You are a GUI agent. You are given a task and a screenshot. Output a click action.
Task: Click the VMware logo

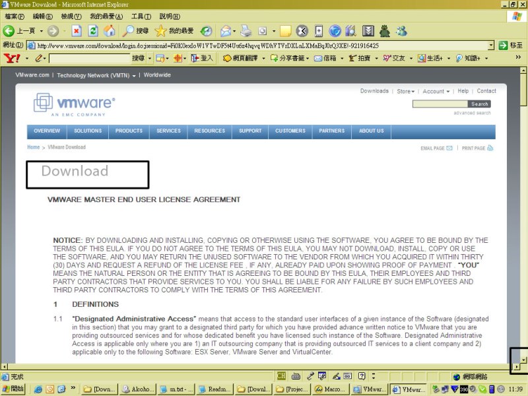74,104
